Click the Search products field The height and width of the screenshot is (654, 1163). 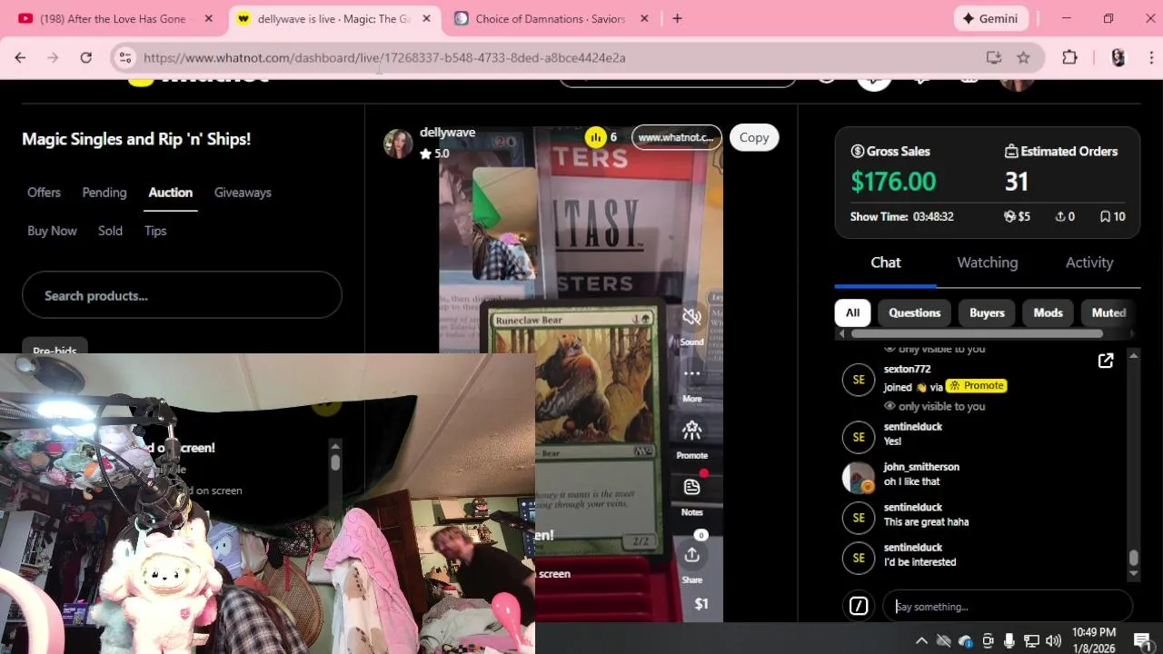click(x=182, y=295)
